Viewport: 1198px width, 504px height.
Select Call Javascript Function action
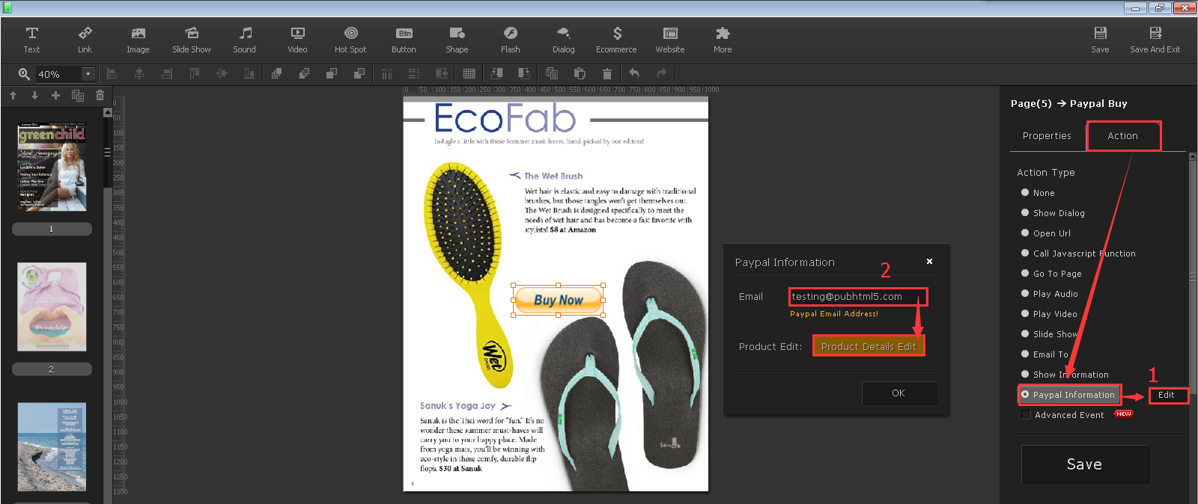pos(1078,253)
